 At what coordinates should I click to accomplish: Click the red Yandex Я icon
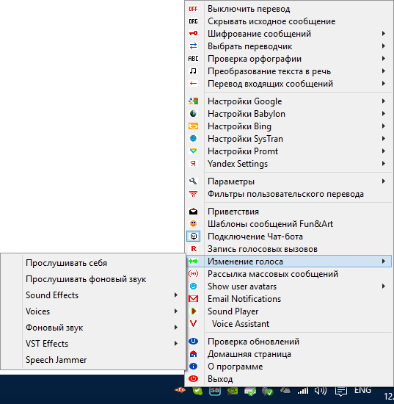(x=193, y=163)
